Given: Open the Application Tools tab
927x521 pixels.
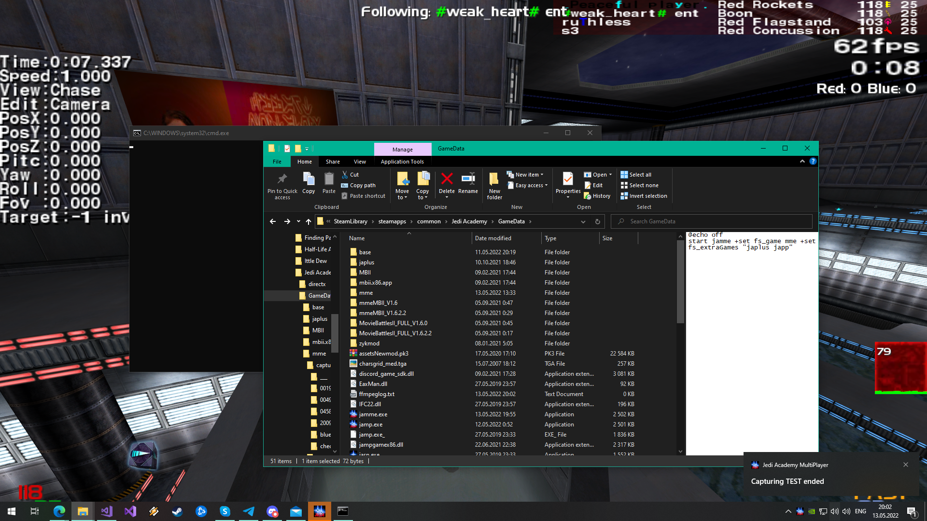Looking at the screenshot, I should click(402, 162).
